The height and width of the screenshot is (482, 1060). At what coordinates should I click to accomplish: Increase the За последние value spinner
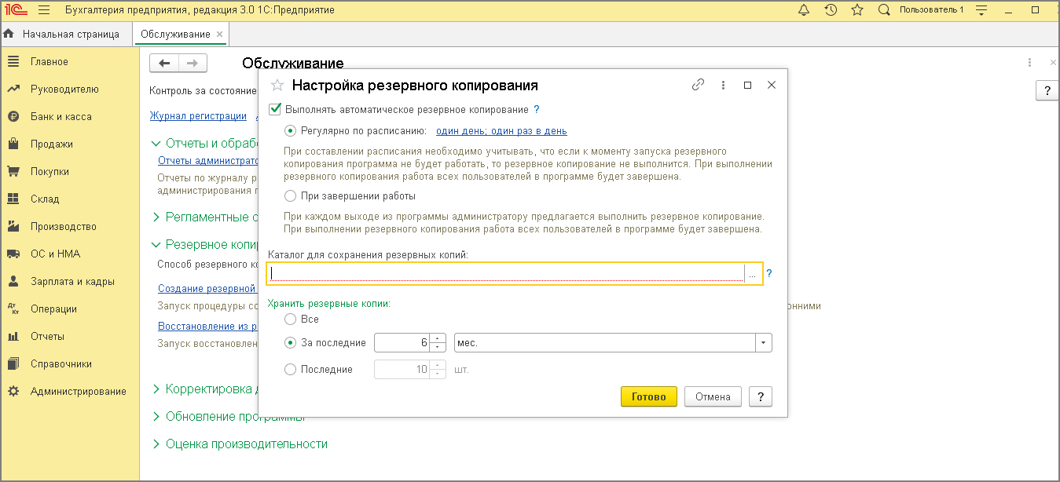[438, 338]
